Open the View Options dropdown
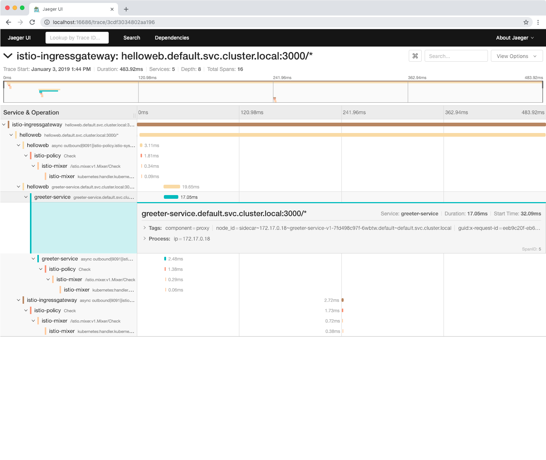Viewport: 546px width, 460px height. [517, 56]
